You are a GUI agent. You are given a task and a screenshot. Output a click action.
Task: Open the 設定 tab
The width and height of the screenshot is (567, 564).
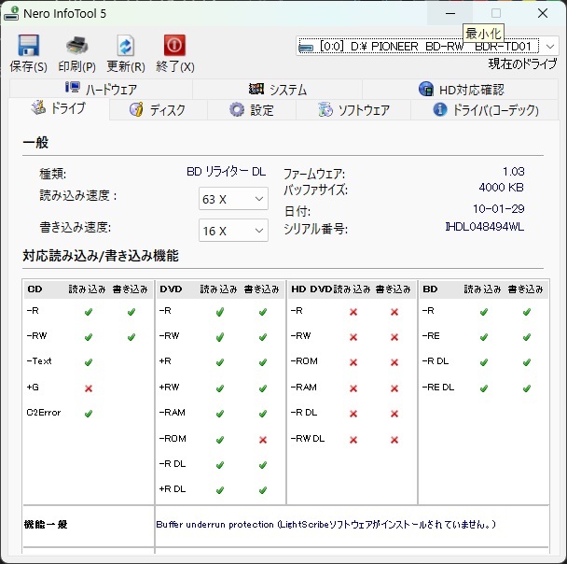(252, 109)
